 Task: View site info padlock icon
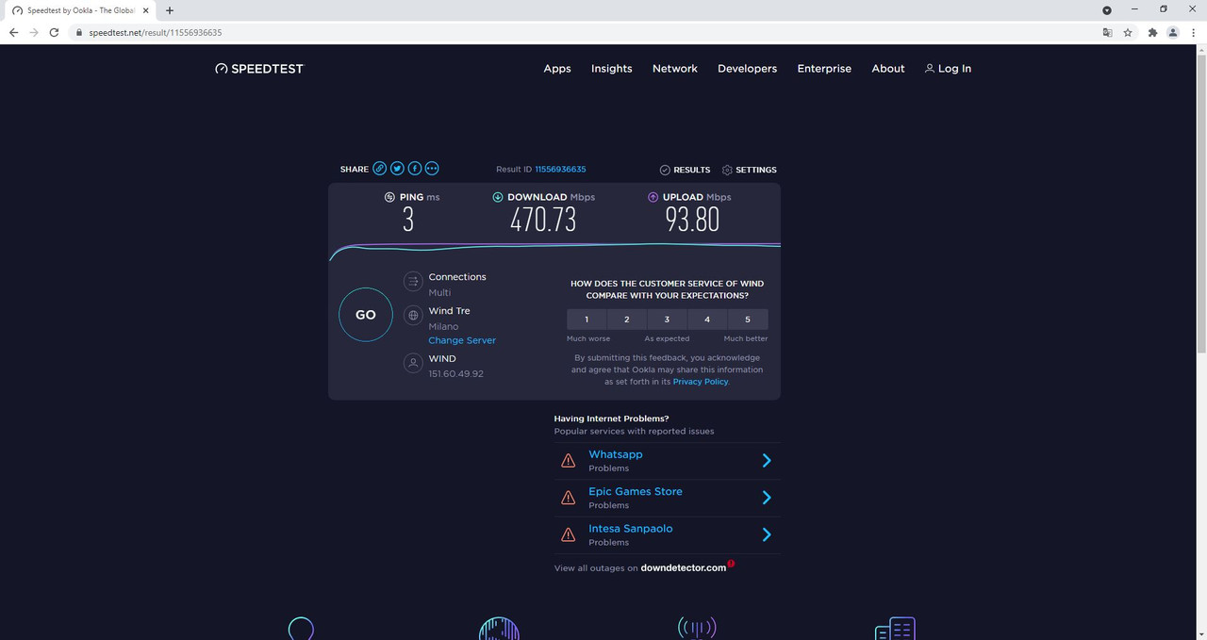(x=79, y=32)
